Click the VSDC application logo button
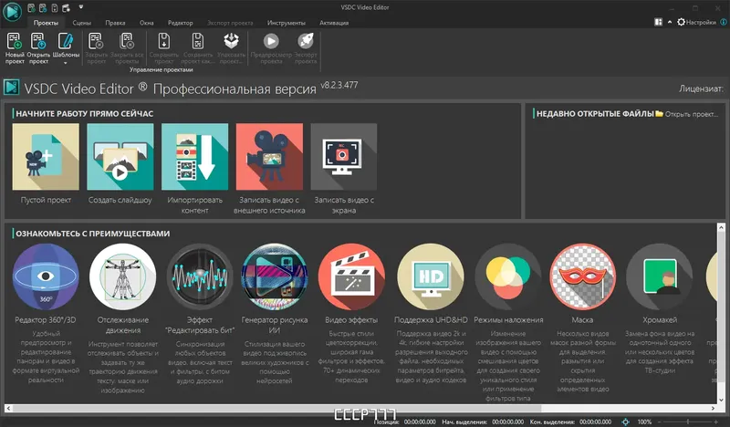Image resolution: width=730 pixels, height=427 pixels. click(13, 12)
